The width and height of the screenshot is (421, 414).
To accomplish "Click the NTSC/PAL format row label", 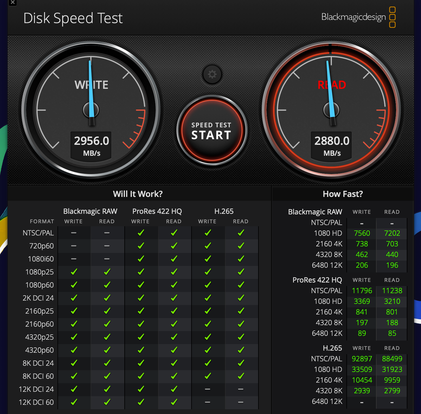I will coord(38,233).
